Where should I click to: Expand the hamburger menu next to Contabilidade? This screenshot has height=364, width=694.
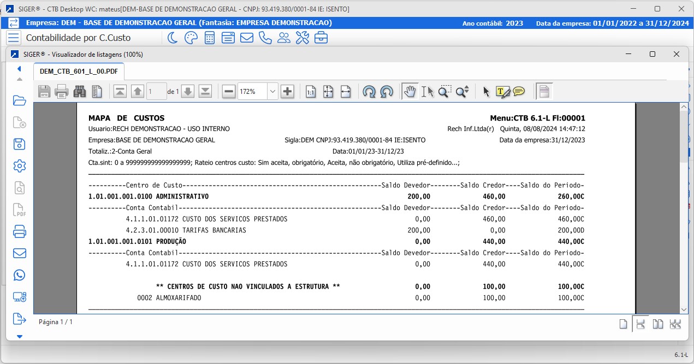(x=14, y=38)
